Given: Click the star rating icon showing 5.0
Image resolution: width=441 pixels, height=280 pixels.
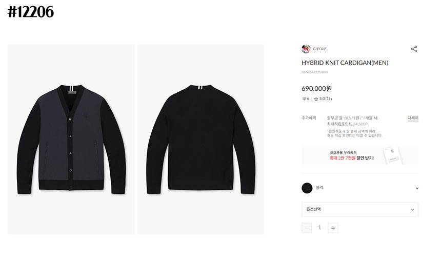Looking at the screenshot, I should (316, 99).
